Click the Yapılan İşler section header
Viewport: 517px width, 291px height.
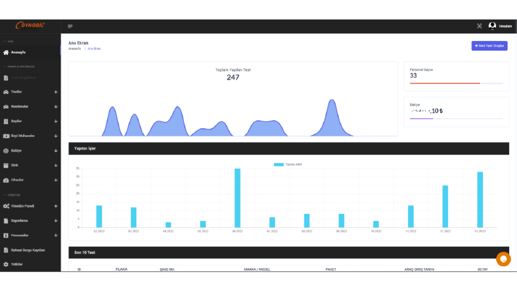point(289,149)
